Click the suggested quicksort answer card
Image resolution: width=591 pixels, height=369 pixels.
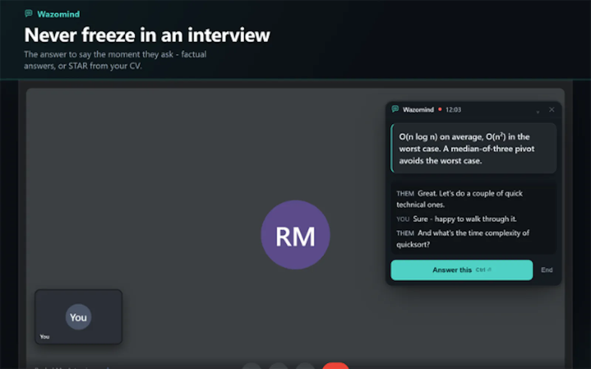tap(474, 148)
